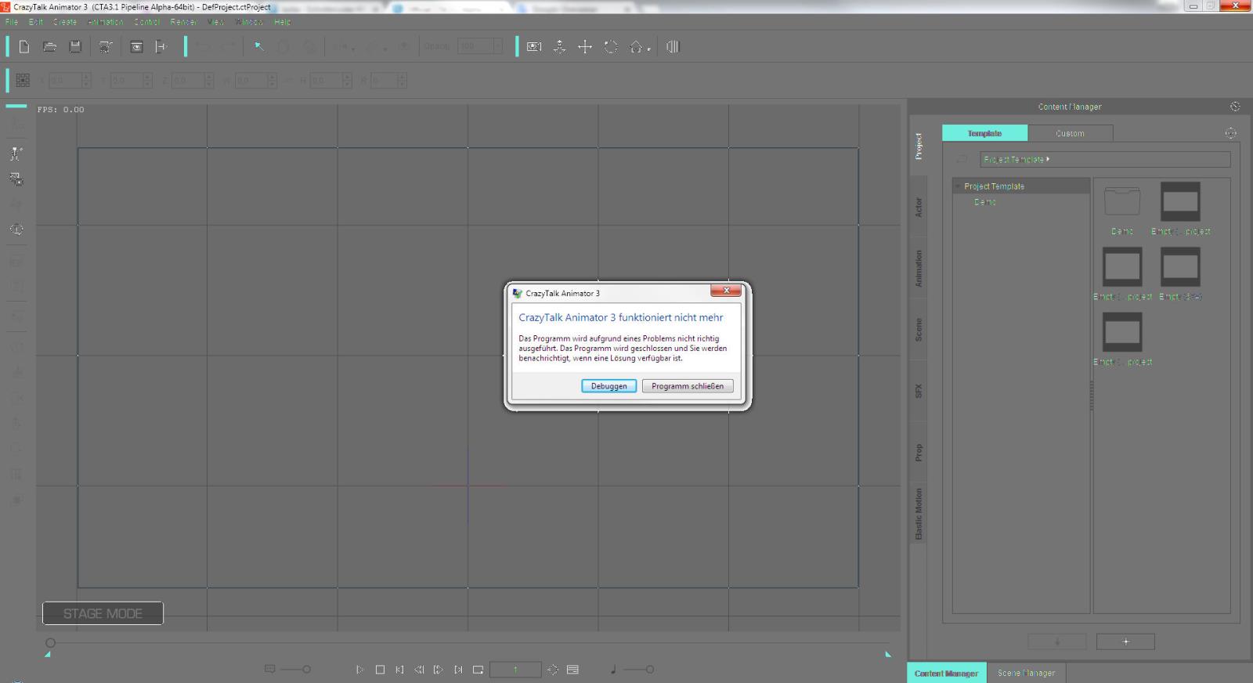Click the Demo folder thumbnail
Screen dimensions: 1253x683
pos(1121,201)
